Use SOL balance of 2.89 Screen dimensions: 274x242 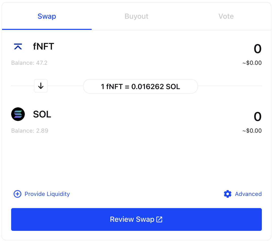point(30,131)
